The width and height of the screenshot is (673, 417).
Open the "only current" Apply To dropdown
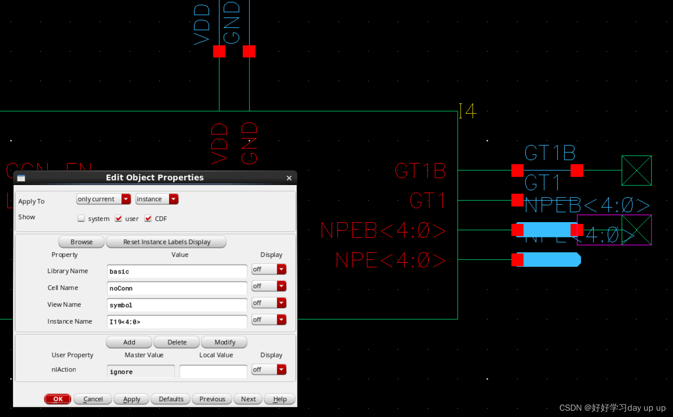126,199
